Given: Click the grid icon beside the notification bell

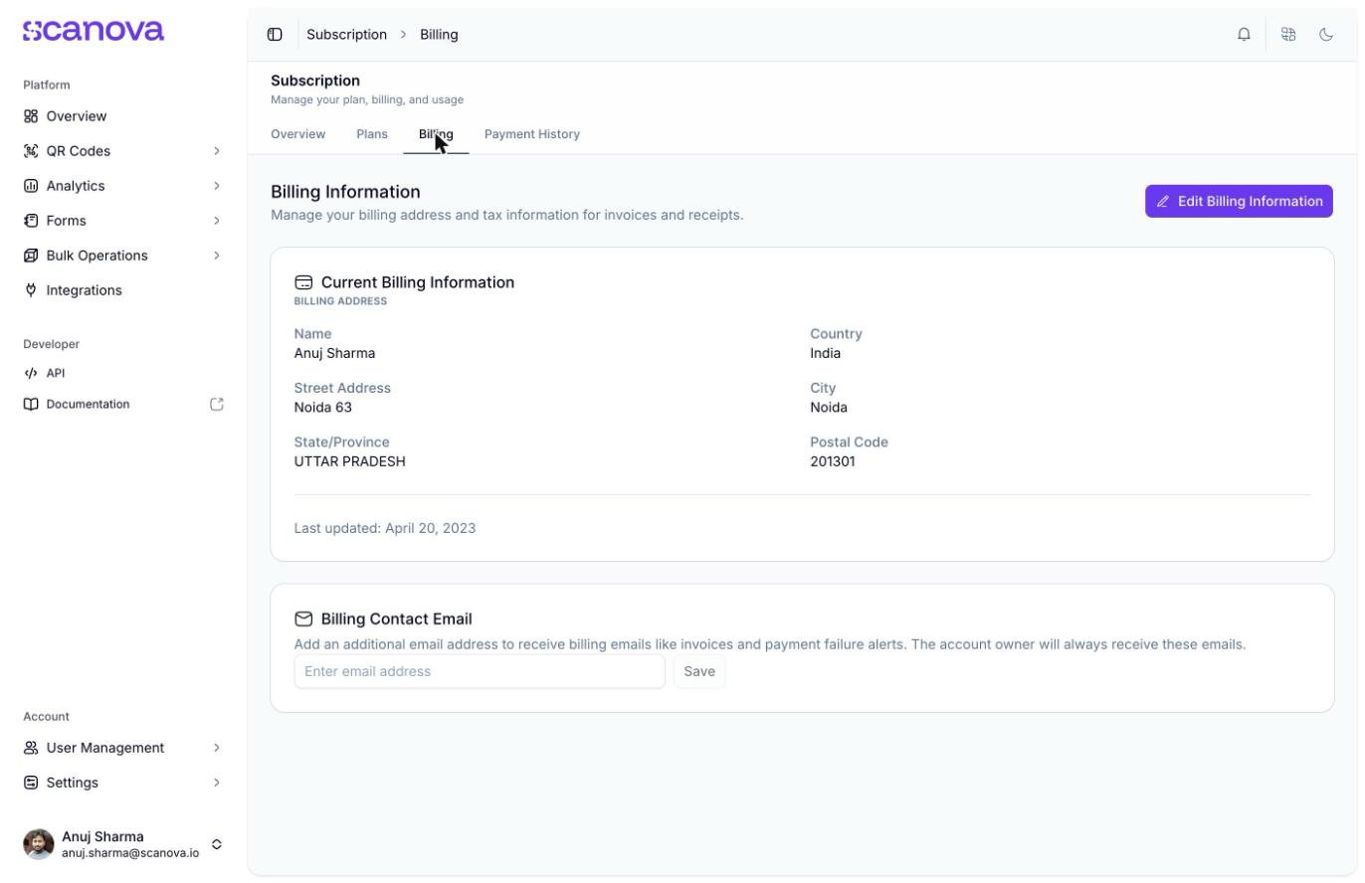Looking at the screenshot, I should [1288, 35].
